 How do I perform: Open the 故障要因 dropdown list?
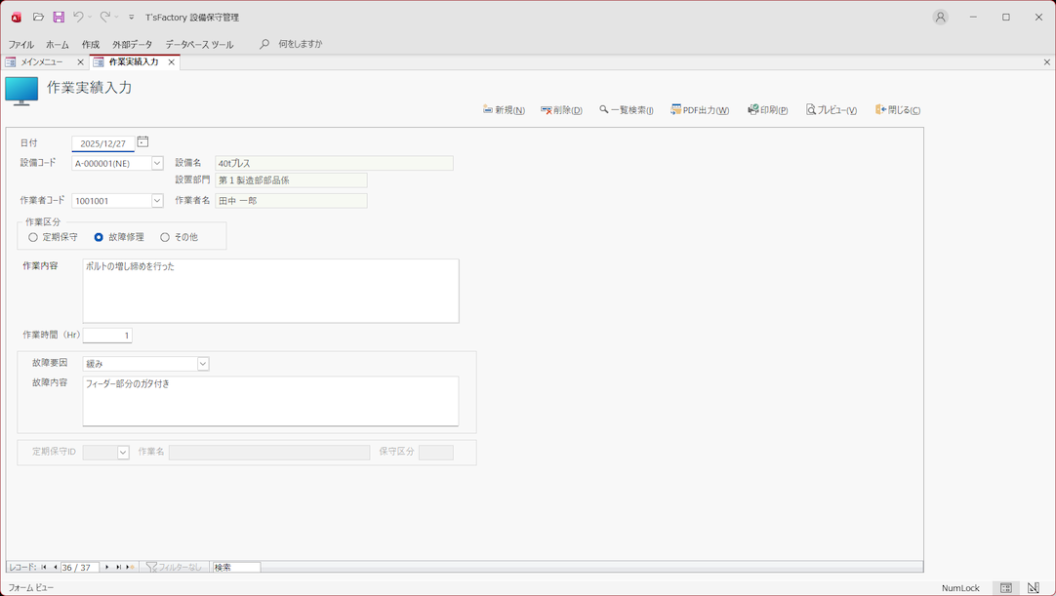coord(203,364)
